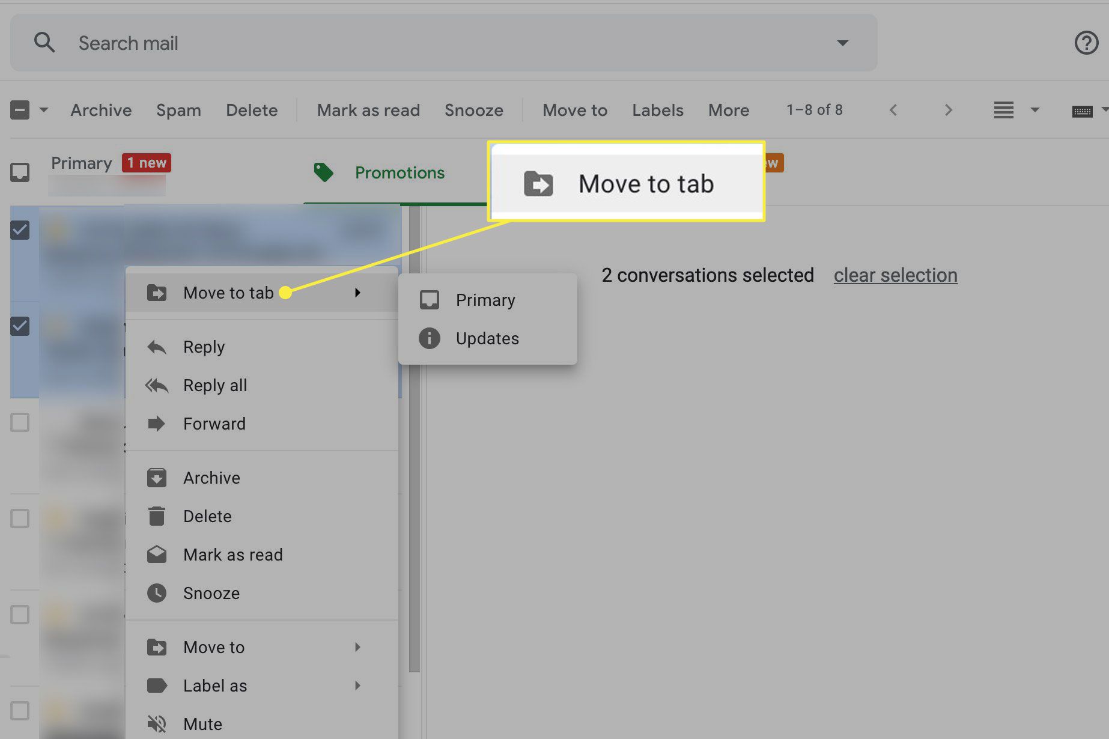Image resolution: width=1109 pixels, height=739 pixels.
Task: Click the 1 new badge on Primary
Action: [x=147, y=163]
